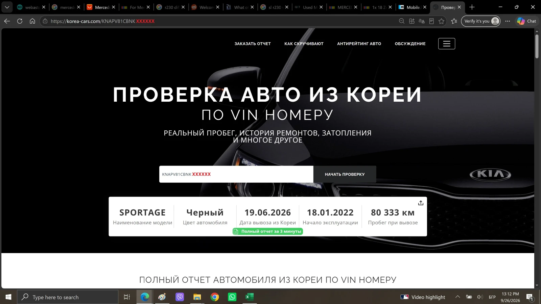Open АНТИРЕЙТИНГ АВТО menu link
541x304 pixels.
click(359, 44)
